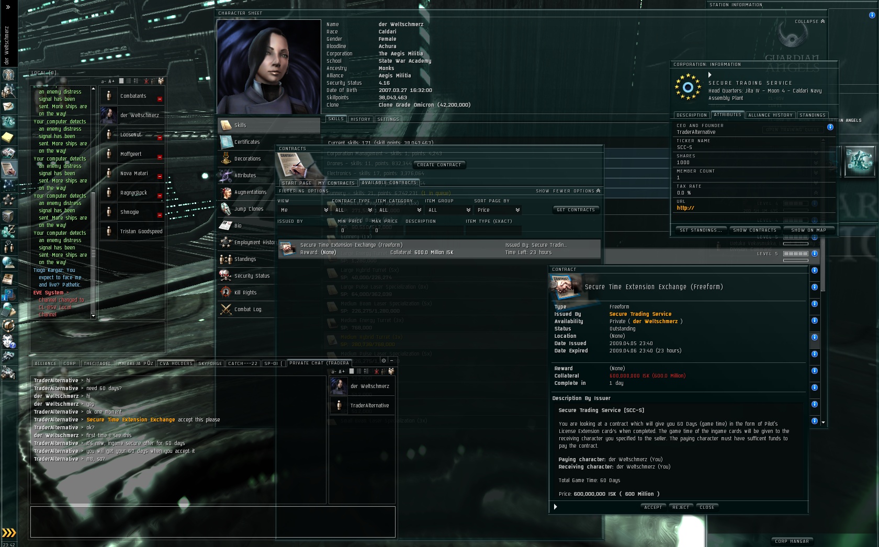Click the Corp Hangar button
Image resolution: width=879 pixels, height=547 pixels.
[792, 541]
